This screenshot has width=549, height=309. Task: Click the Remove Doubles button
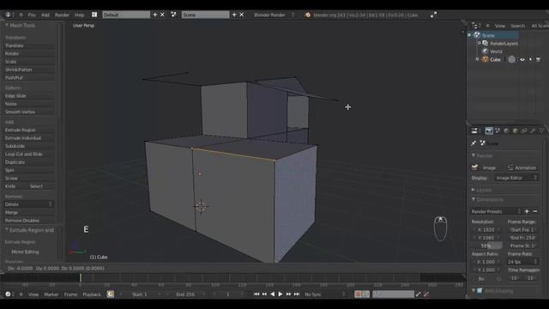29,221
